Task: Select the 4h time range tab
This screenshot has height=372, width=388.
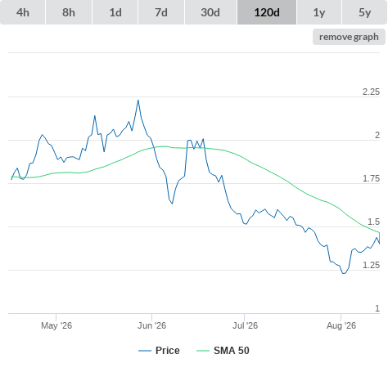Action: coord(23,12)
